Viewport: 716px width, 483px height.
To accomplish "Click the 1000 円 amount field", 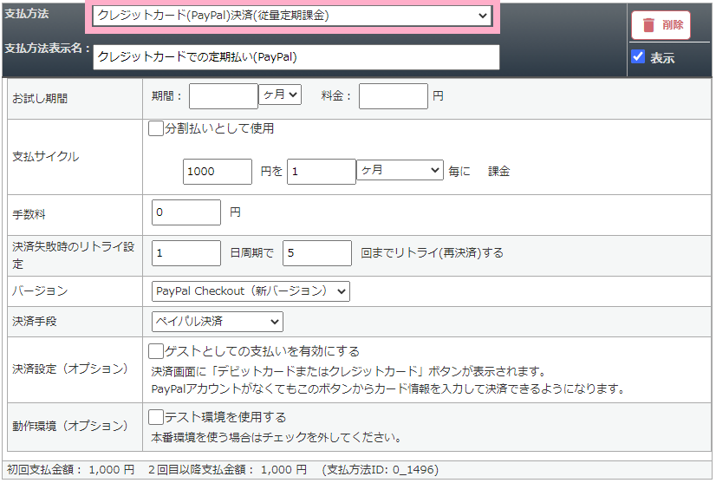I will (x=218, y=172).
